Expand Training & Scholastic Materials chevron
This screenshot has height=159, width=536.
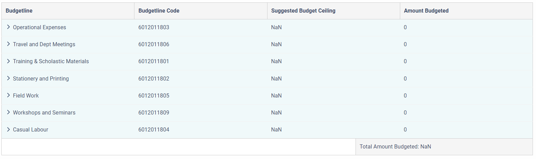pos(9,61)
